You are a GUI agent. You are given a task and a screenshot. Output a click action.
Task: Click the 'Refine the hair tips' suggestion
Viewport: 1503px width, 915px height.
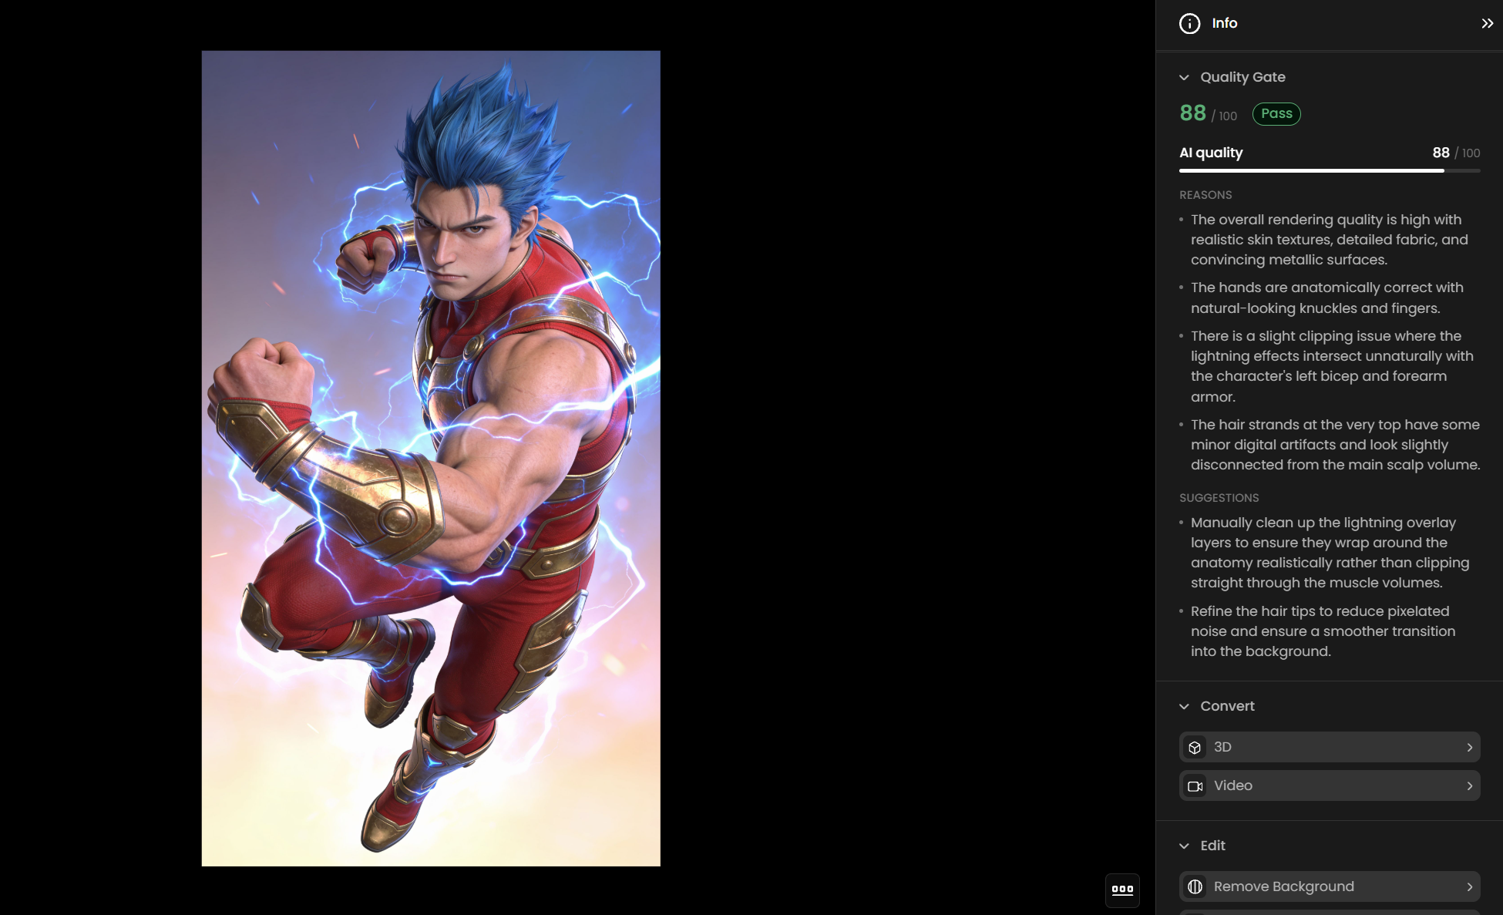coord(1323,631)
